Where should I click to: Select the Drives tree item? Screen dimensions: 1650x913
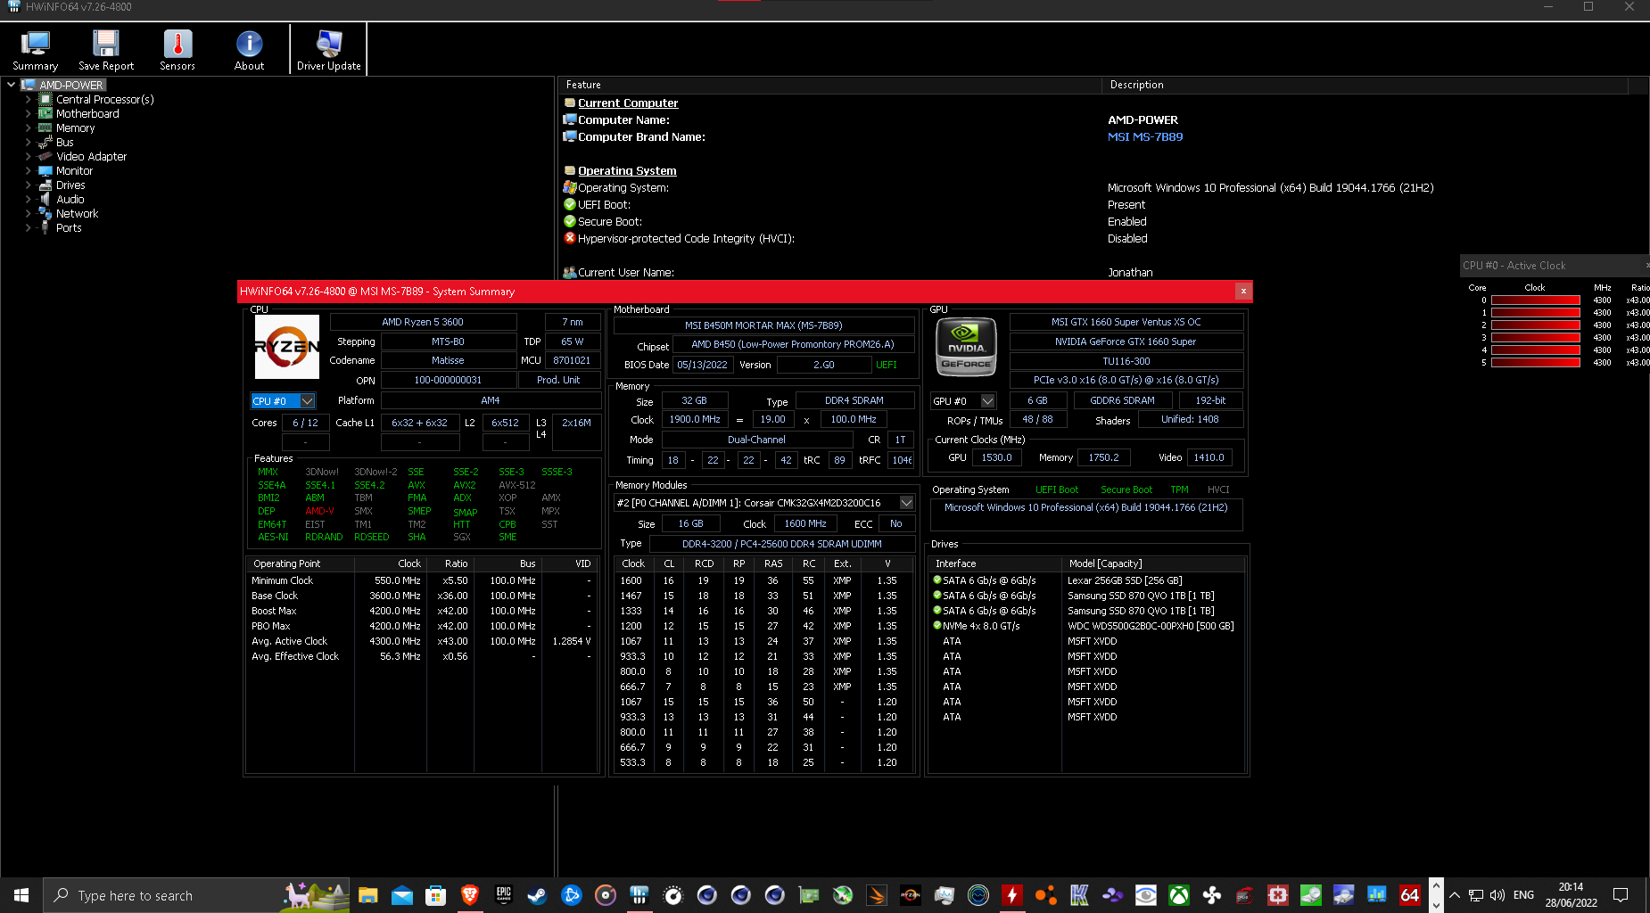(70, 185)
